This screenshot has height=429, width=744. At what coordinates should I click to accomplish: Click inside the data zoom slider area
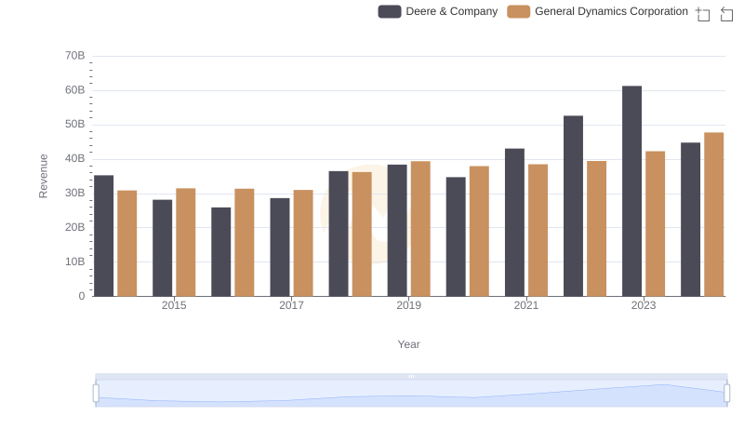pyautogui.click(x=411, y=394)
